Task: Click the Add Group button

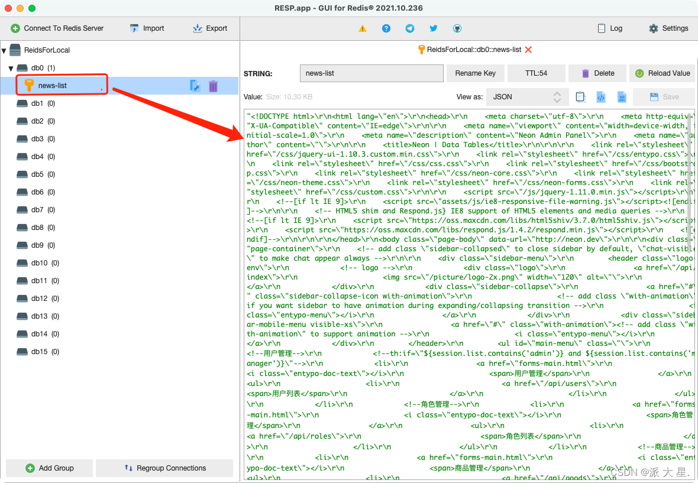Action: (50, 468)
